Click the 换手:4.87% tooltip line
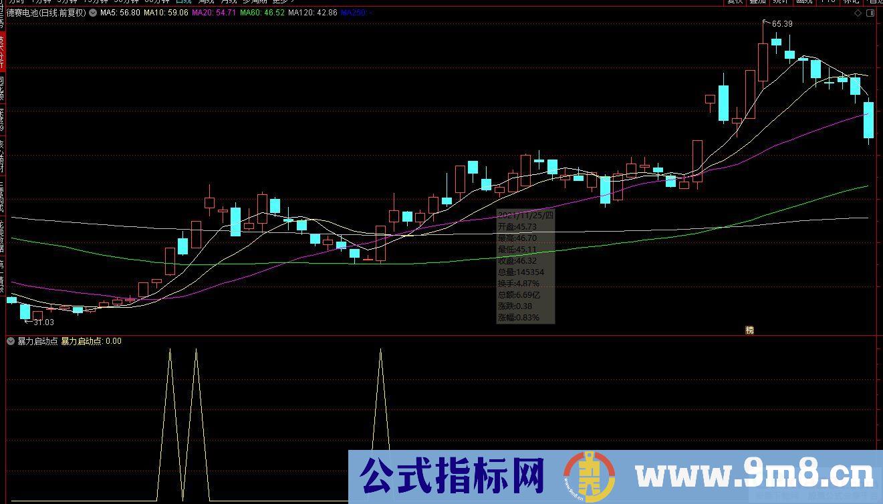This screenshot has height=504, width=883. coord(519,284)
